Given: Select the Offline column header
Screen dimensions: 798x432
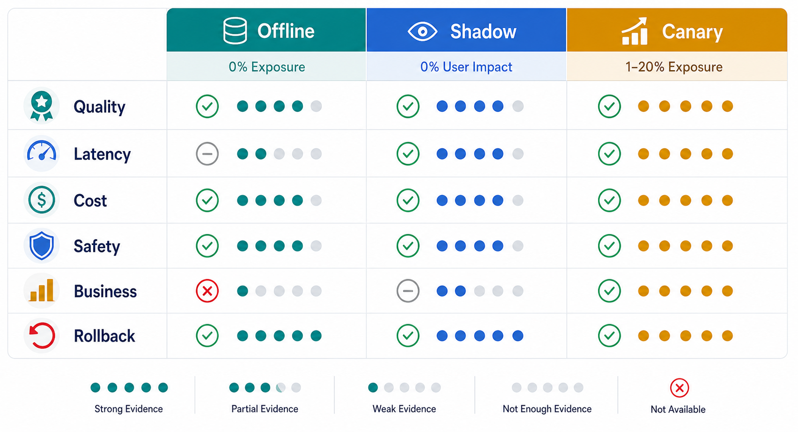Looking at the screenshot, I should (x=266, y=30).
